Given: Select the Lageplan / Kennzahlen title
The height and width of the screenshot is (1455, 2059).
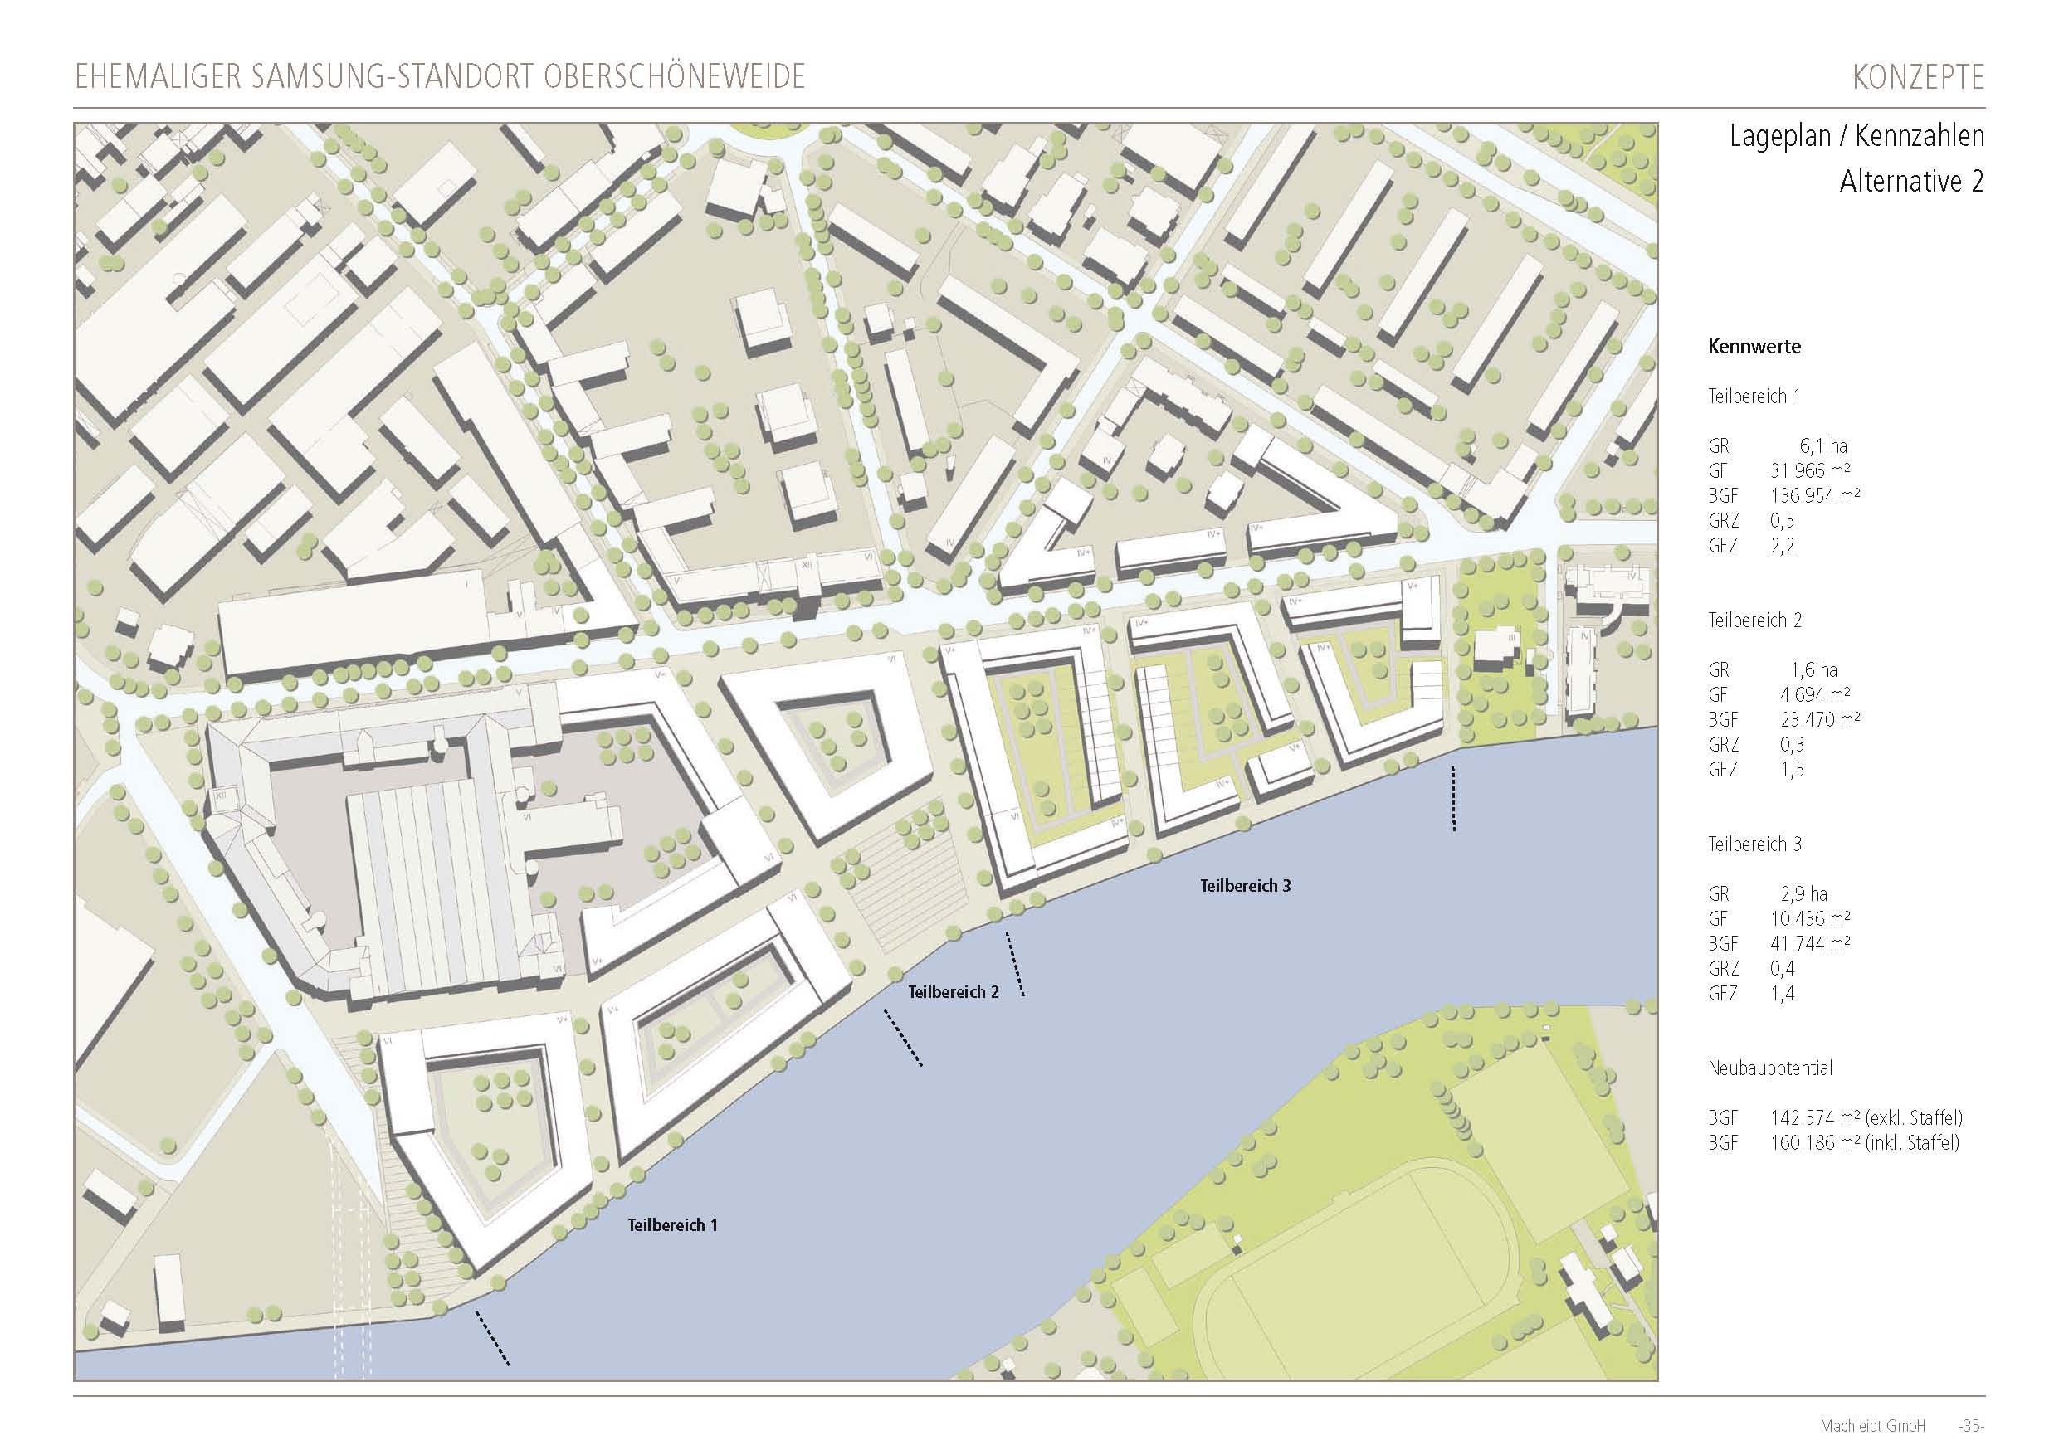Looking at the screenshot, I should (1857, 136).
